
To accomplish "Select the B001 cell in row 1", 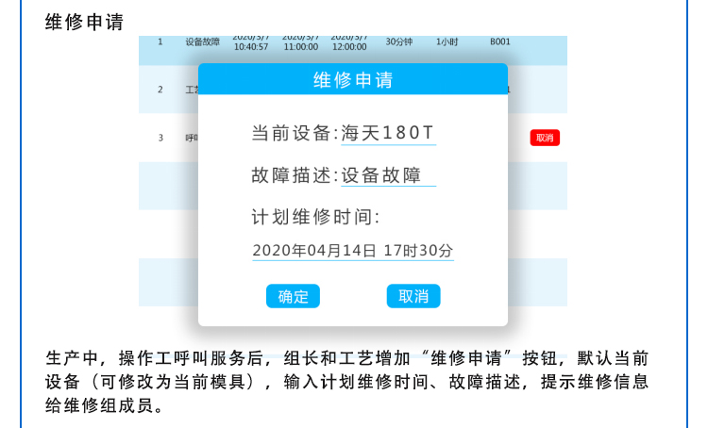I will click(500, 42).
